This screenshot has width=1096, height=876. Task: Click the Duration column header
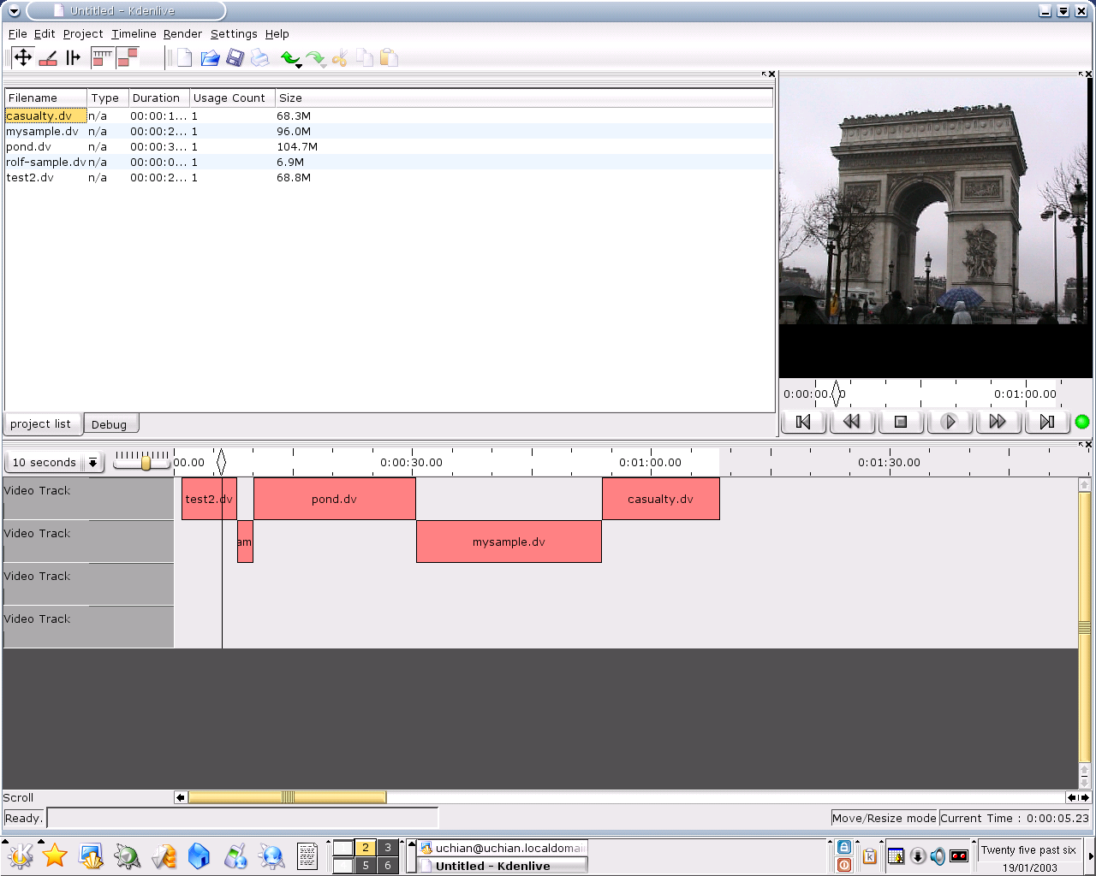158,98
